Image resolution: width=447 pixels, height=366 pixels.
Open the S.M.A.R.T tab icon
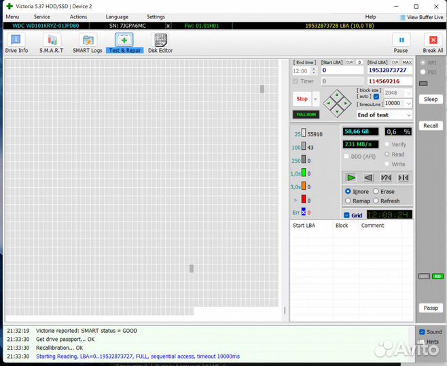pos(51,43)
